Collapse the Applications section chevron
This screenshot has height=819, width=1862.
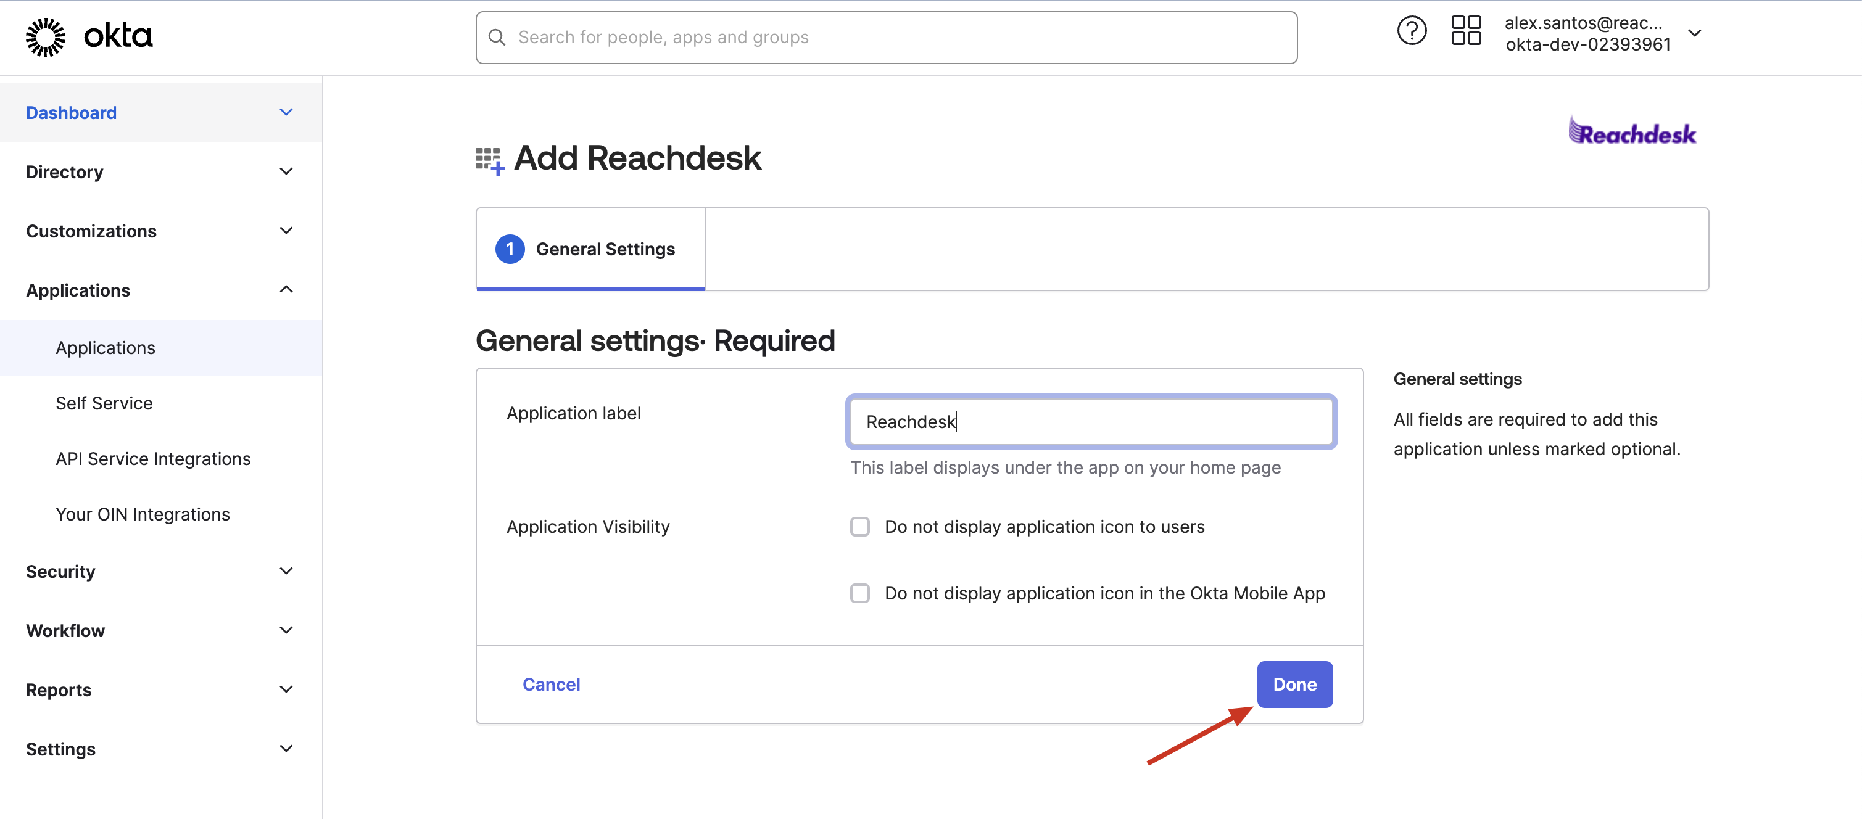click(x=286, y=290)
